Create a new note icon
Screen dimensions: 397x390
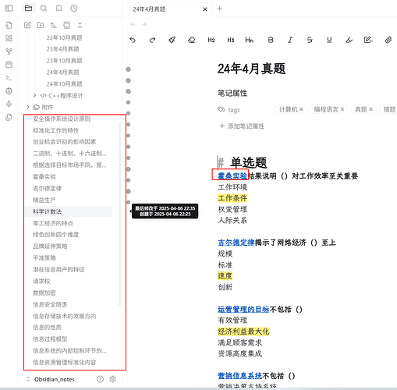tap(27, 25)
